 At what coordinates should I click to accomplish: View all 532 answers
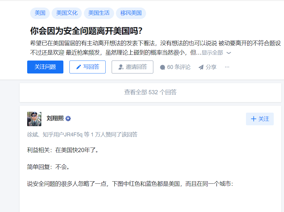150,92
